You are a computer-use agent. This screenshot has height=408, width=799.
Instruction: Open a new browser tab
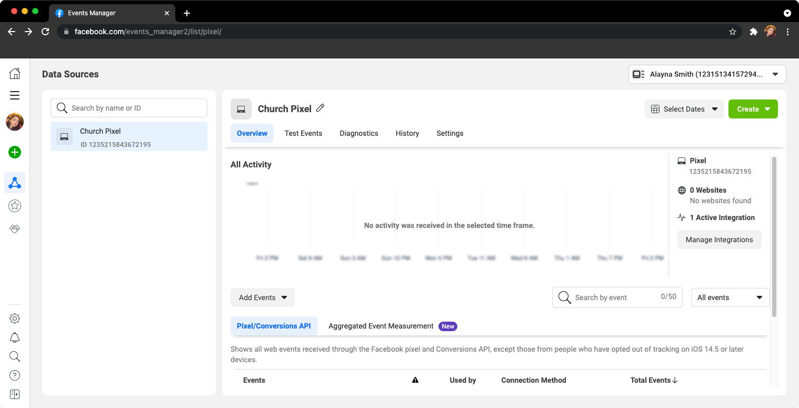[187, 13]
